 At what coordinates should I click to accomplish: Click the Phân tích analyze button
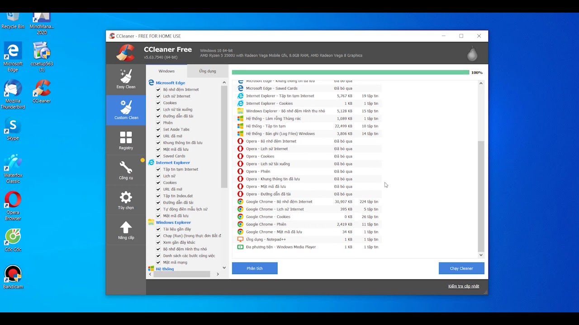pyautogui.click(x=255, y=269)
